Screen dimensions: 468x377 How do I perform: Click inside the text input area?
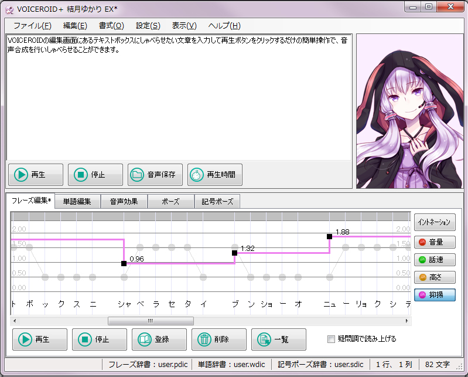[x=179, y=98]
